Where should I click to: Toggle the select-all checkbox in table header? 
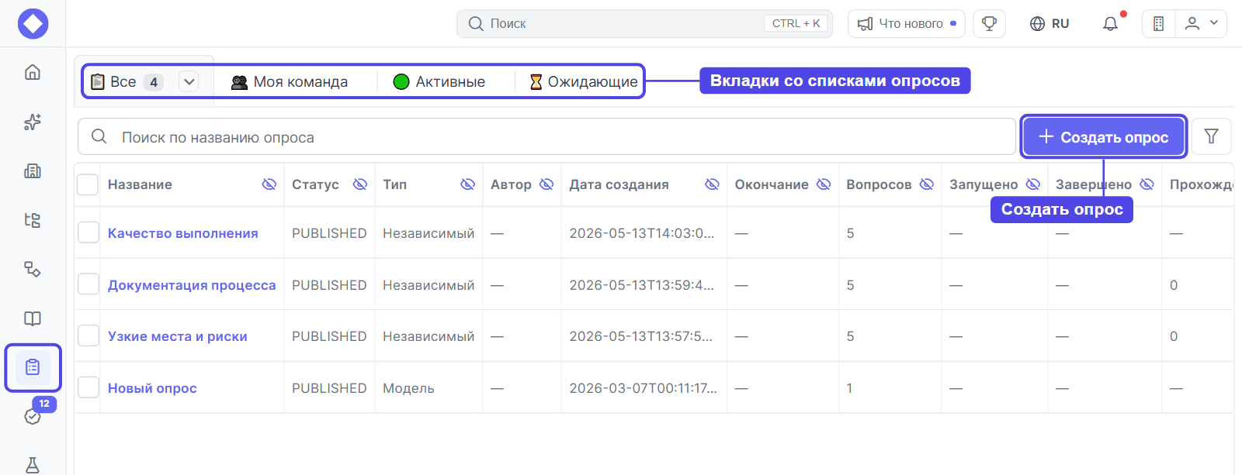click(x=88, y=184)
